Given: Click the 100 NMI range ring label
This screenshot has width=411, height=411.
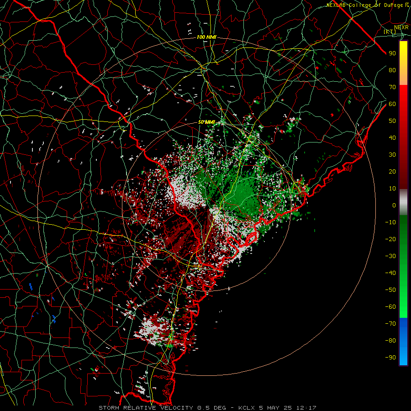Looking at the screenshot, I should point(206,37).
